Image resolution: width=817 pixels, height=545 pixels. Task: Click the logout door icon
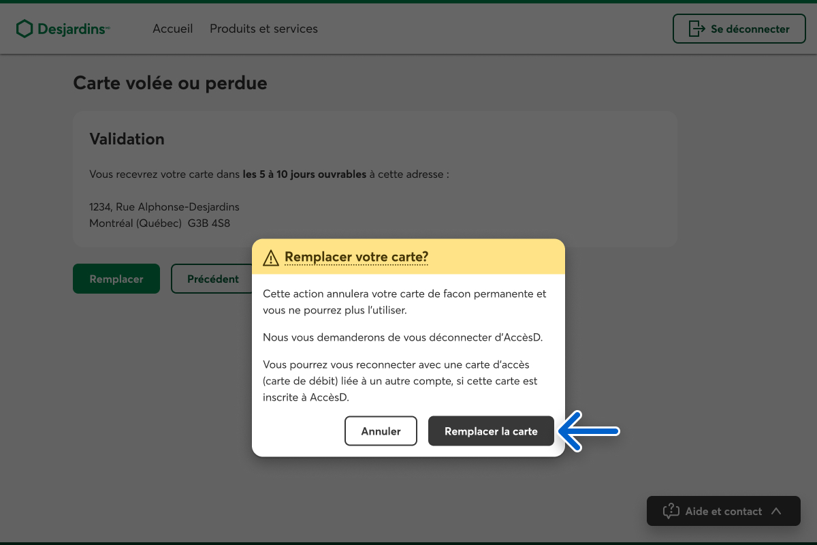tap(696, 29)
